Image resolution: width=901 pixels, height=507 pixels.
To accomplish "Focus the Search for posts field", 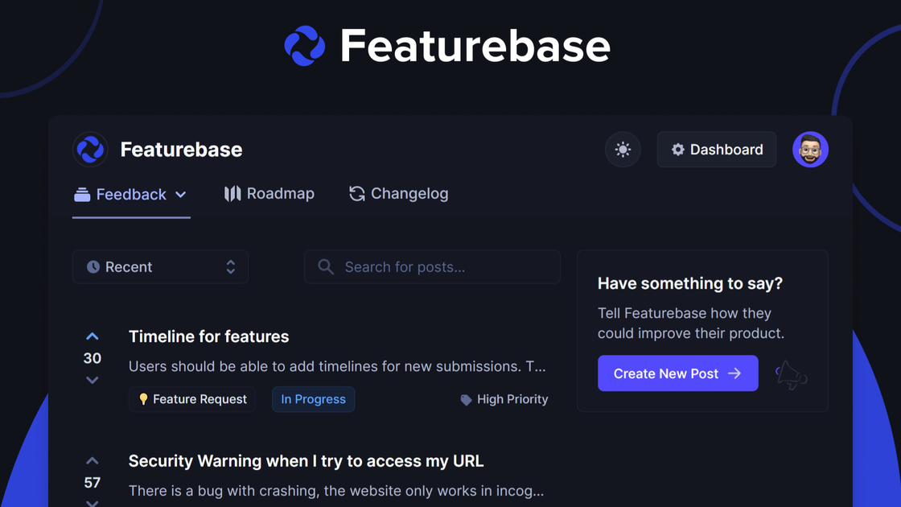I will click(442, 267).
